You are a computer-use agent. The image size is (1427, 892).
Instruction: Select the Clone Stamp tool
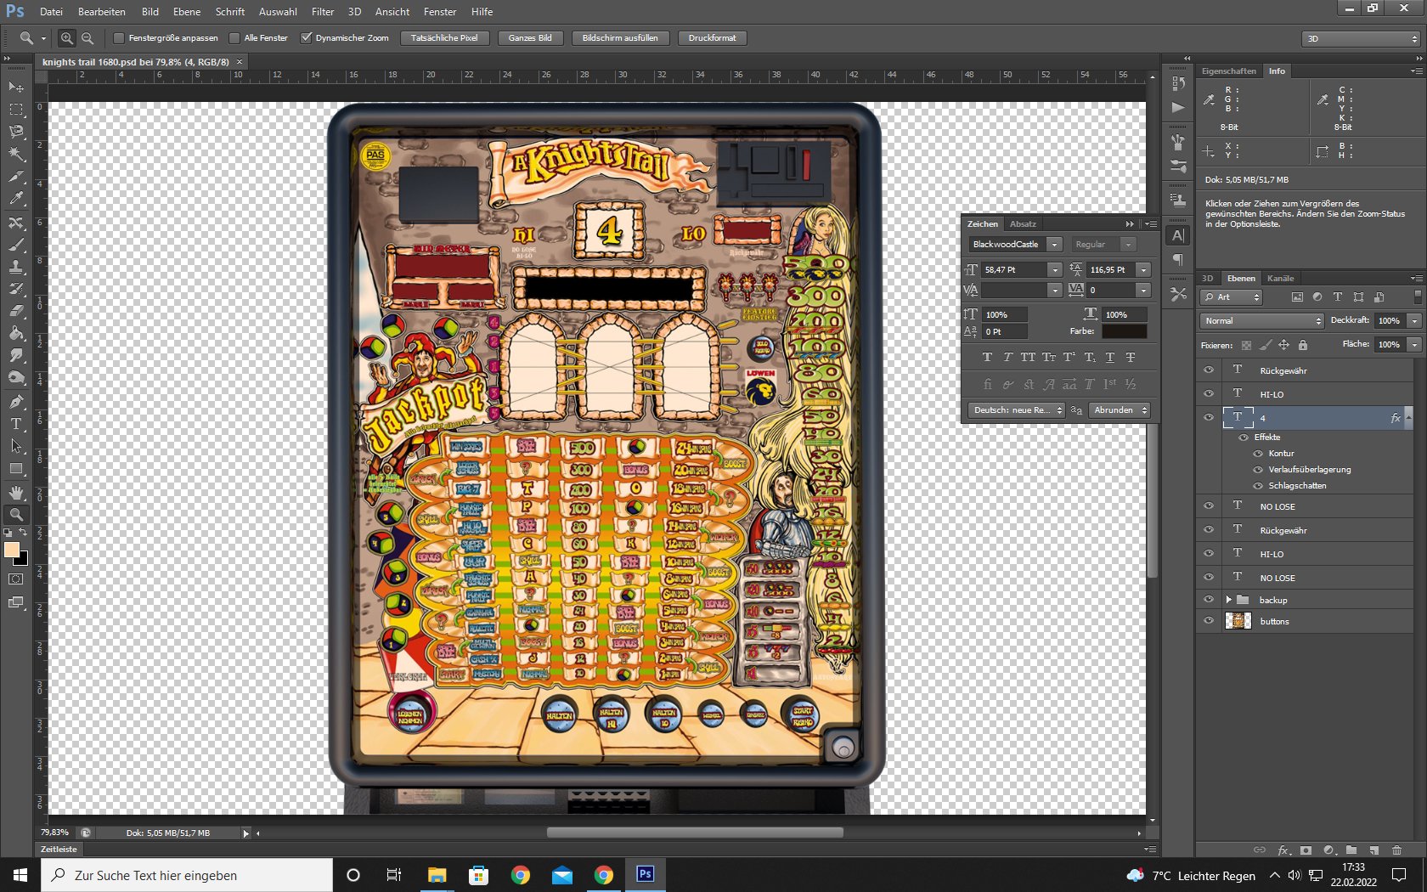click(16, 268)
